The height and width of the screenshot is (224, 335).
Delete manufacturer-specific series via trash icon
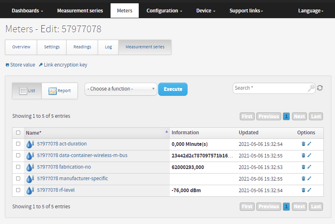pyautogui.click(x=303, y=179)
